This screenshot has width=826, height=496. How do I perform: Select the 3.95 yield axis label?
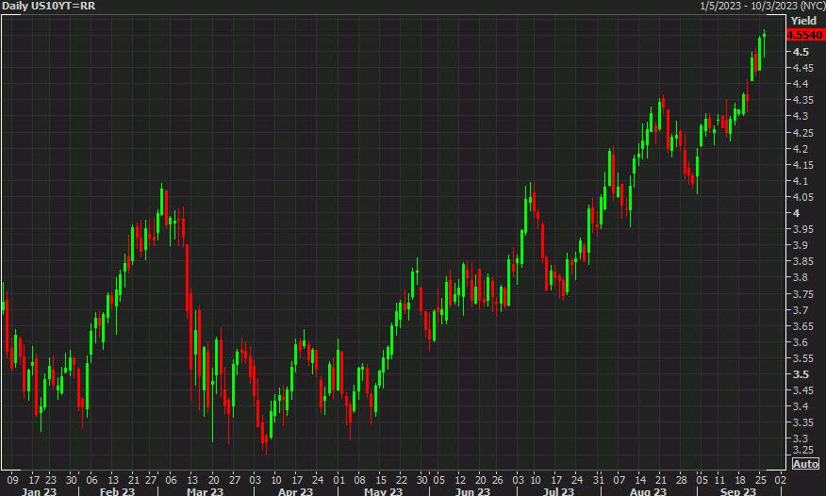click(x=802, y=229)
